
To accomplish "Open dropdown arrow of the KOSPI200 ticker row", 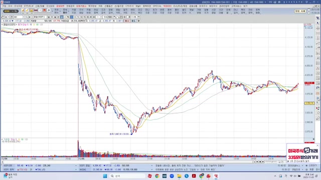I will click(76, 165).
